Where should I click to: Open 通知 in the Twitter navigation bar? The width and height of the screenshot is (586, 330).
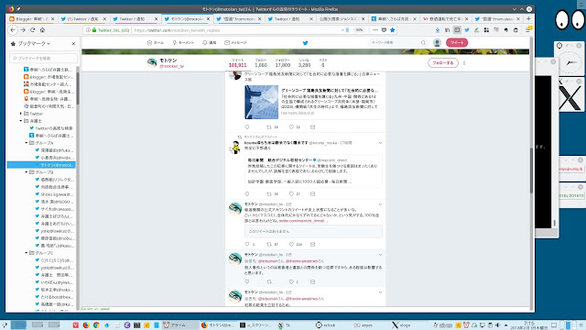pyautogui.click(x=210, y=43)
